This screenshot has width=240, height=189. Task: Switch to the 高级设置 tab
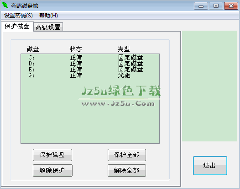[x=48, y=27]
